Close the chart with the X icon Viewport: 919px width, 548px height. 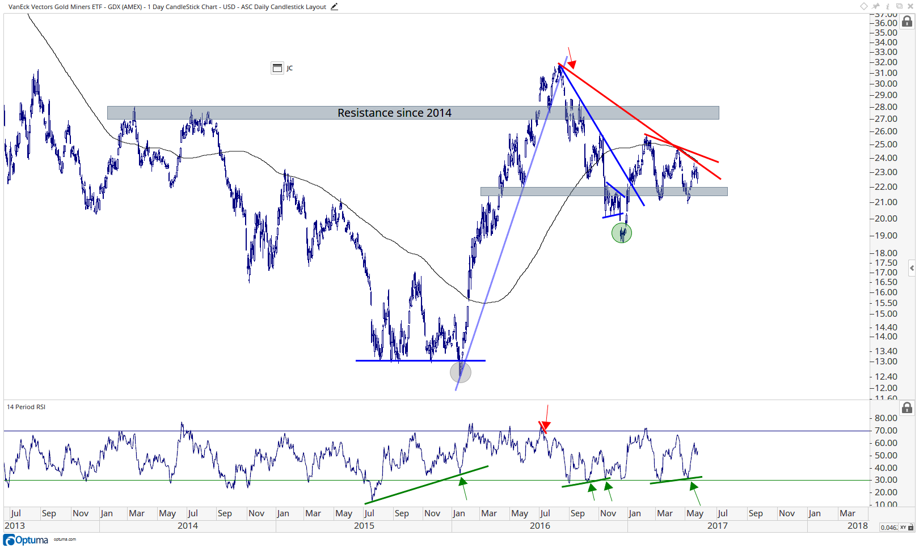(x=911, y=6)
